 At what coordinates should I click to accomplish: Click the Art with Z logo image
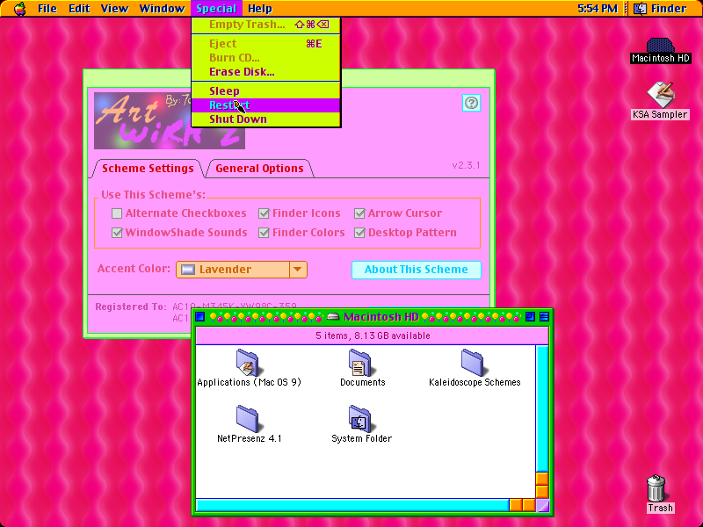click(x=170, y=120)
